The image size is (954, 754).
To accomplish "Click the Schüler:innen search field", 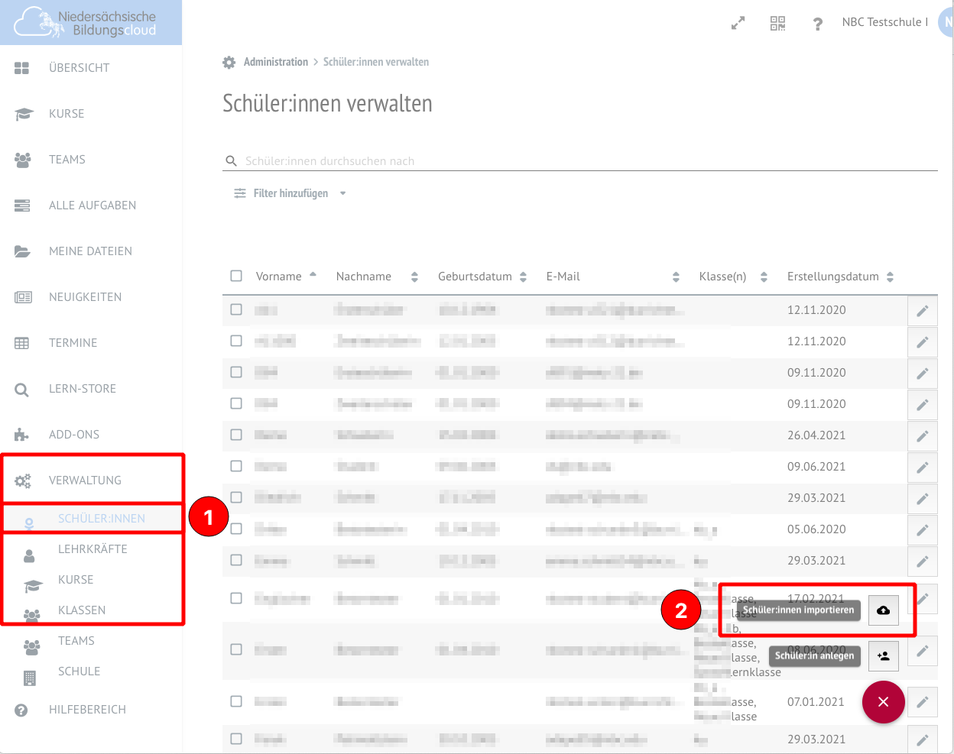I will 581,161.
